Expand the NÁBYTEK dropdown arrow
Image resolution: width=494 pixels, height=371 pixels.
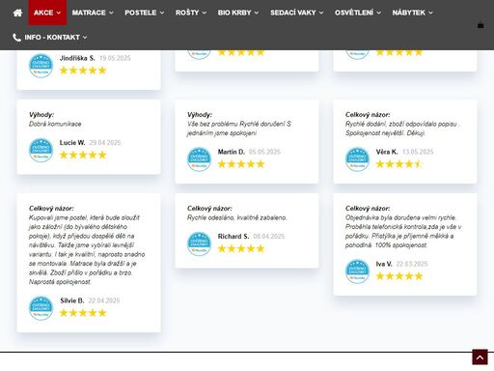coord(430,13)
